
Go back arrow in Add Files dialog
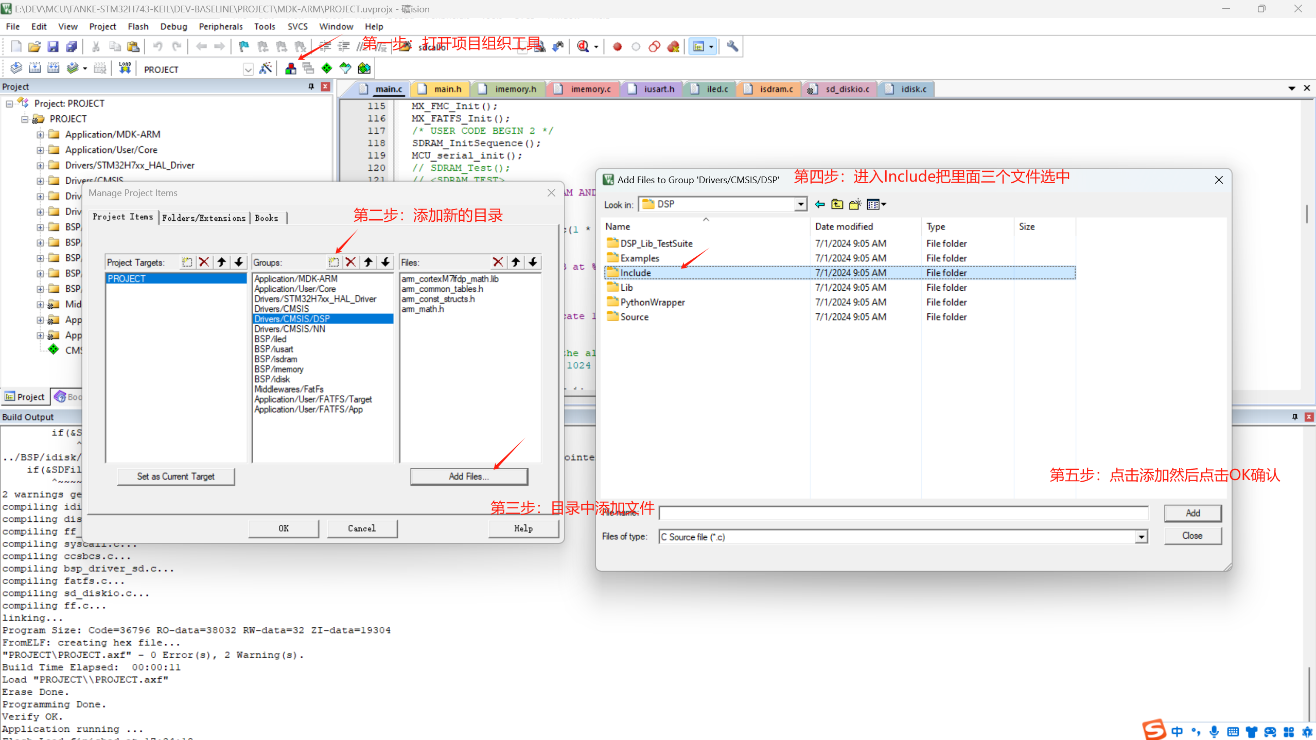[x=820, y=205]
